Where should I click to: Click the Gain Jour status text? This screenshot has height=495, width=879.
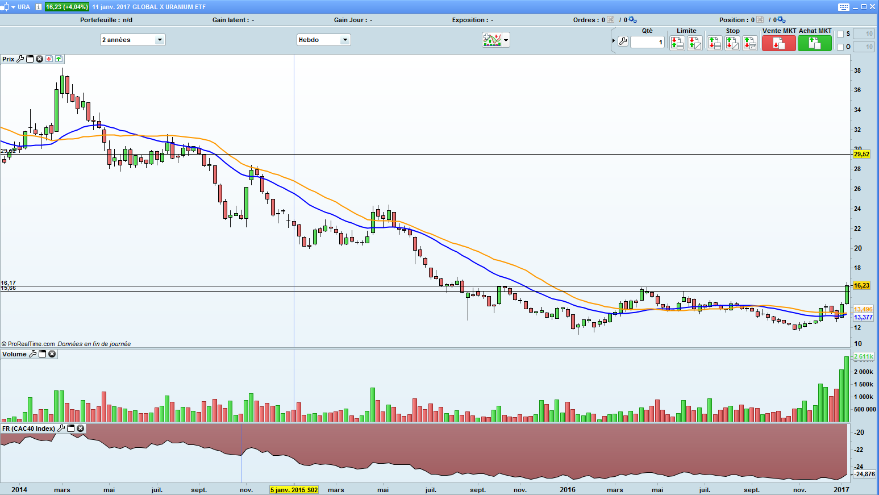tap(353, 20)
